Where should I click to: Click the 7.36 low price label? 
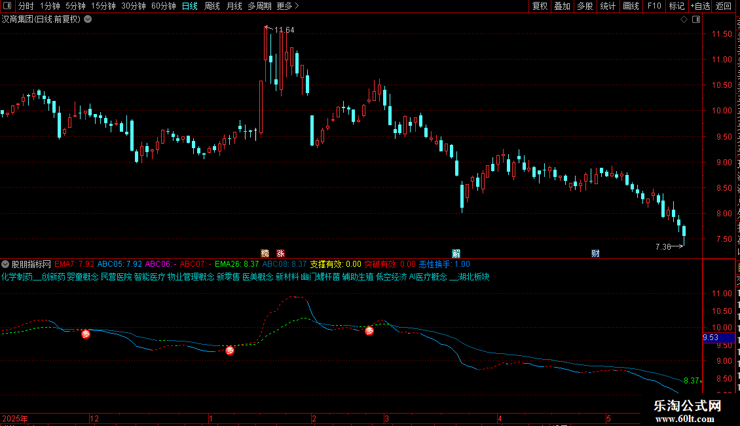click(x=663, y=246)
